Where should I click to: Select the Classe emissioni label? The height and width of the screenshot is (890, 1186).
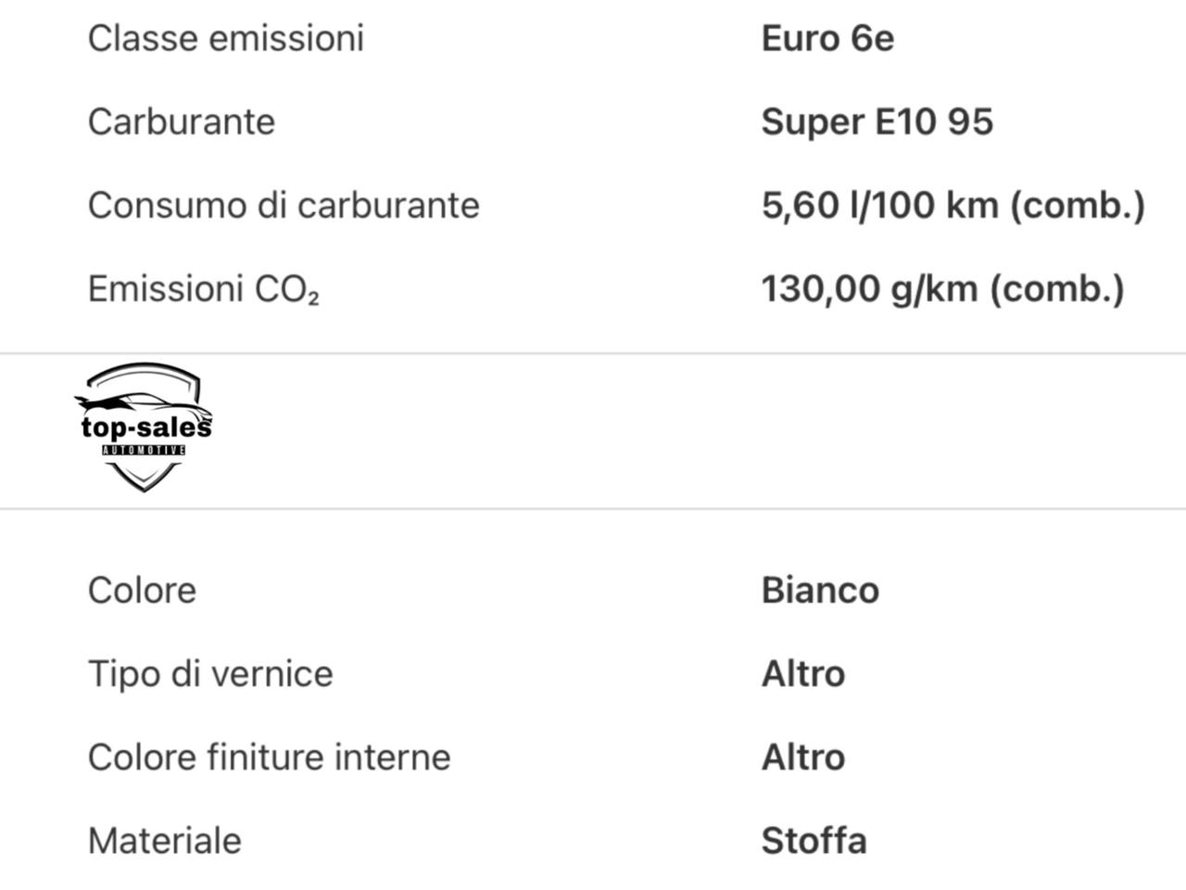225,39
